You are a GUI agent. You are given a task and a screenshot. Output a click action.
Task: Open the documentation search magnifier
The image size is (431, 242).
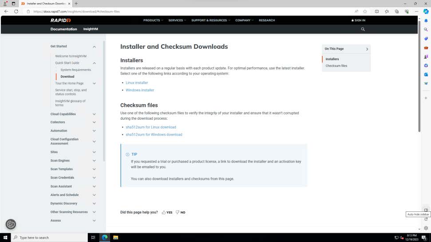363,29
